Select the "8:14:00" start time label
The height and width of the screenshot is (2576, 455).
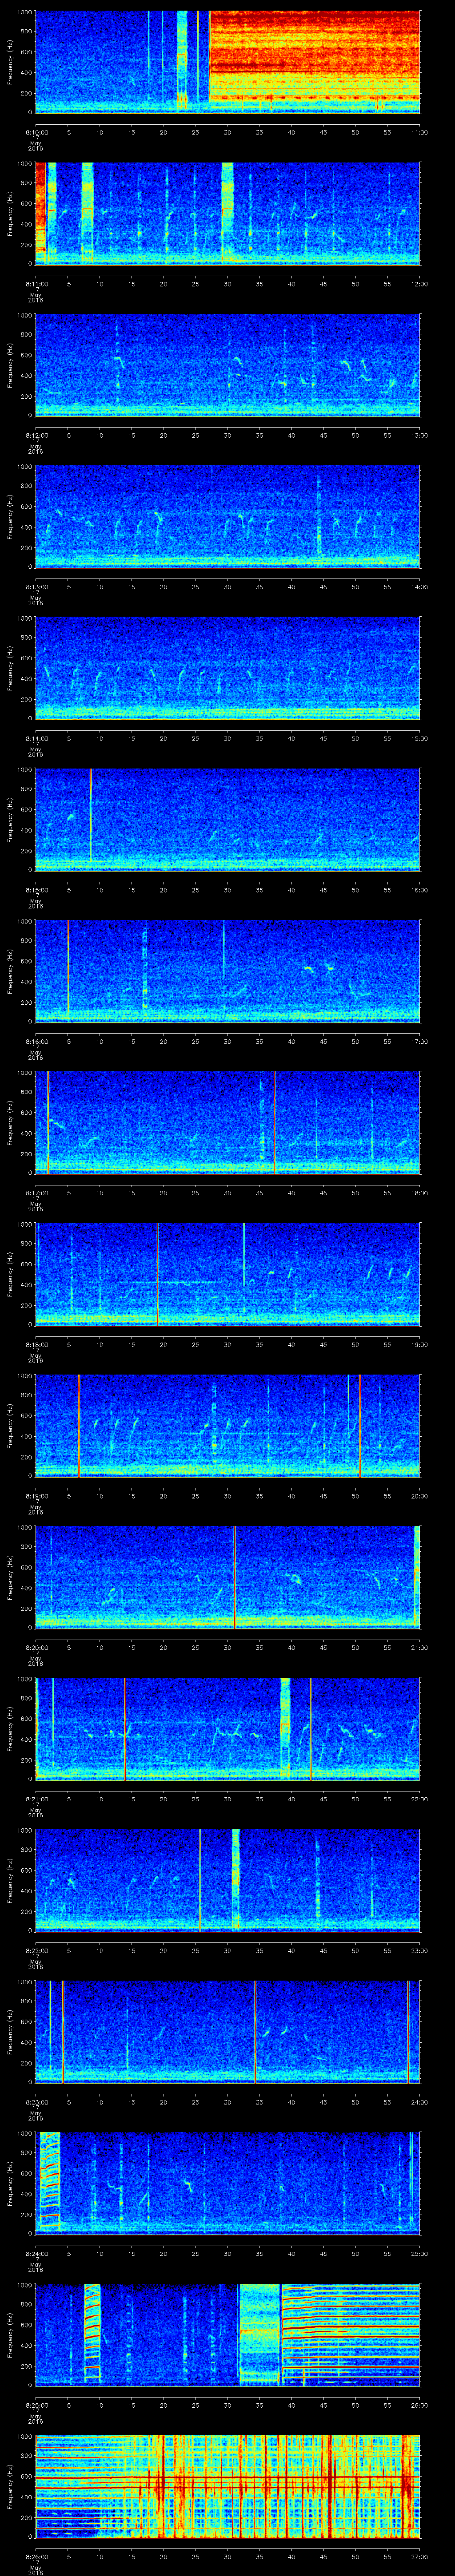37,738
